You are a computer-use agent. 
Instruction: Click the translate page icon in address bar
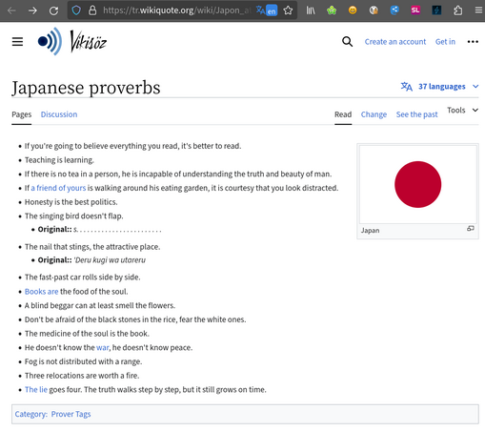tap(267, 10)
